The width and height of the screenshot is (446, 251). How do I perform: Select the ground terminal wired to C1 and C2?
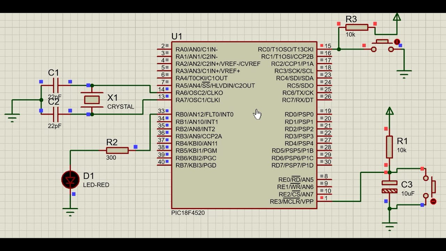tap(13, 118)
